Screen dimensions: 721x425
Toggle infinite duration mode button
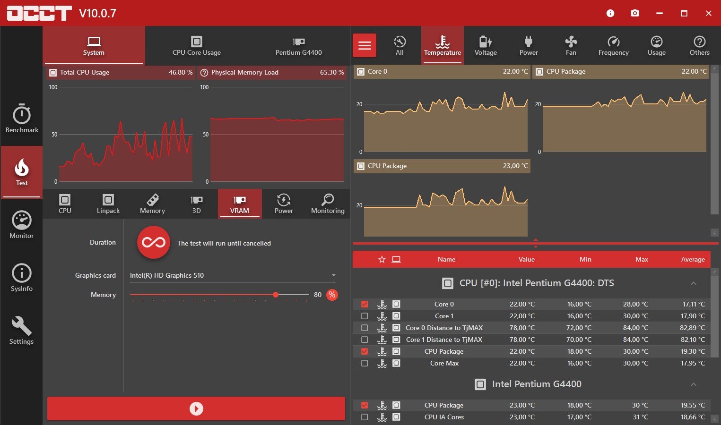point(153,243)
